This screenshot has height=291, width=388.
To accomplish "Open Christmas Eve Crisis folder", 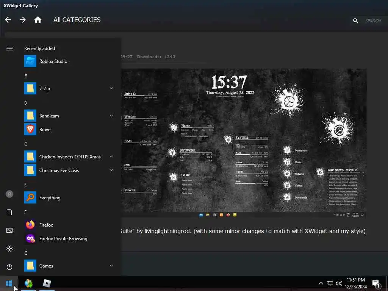I will [x=68, y=170].
